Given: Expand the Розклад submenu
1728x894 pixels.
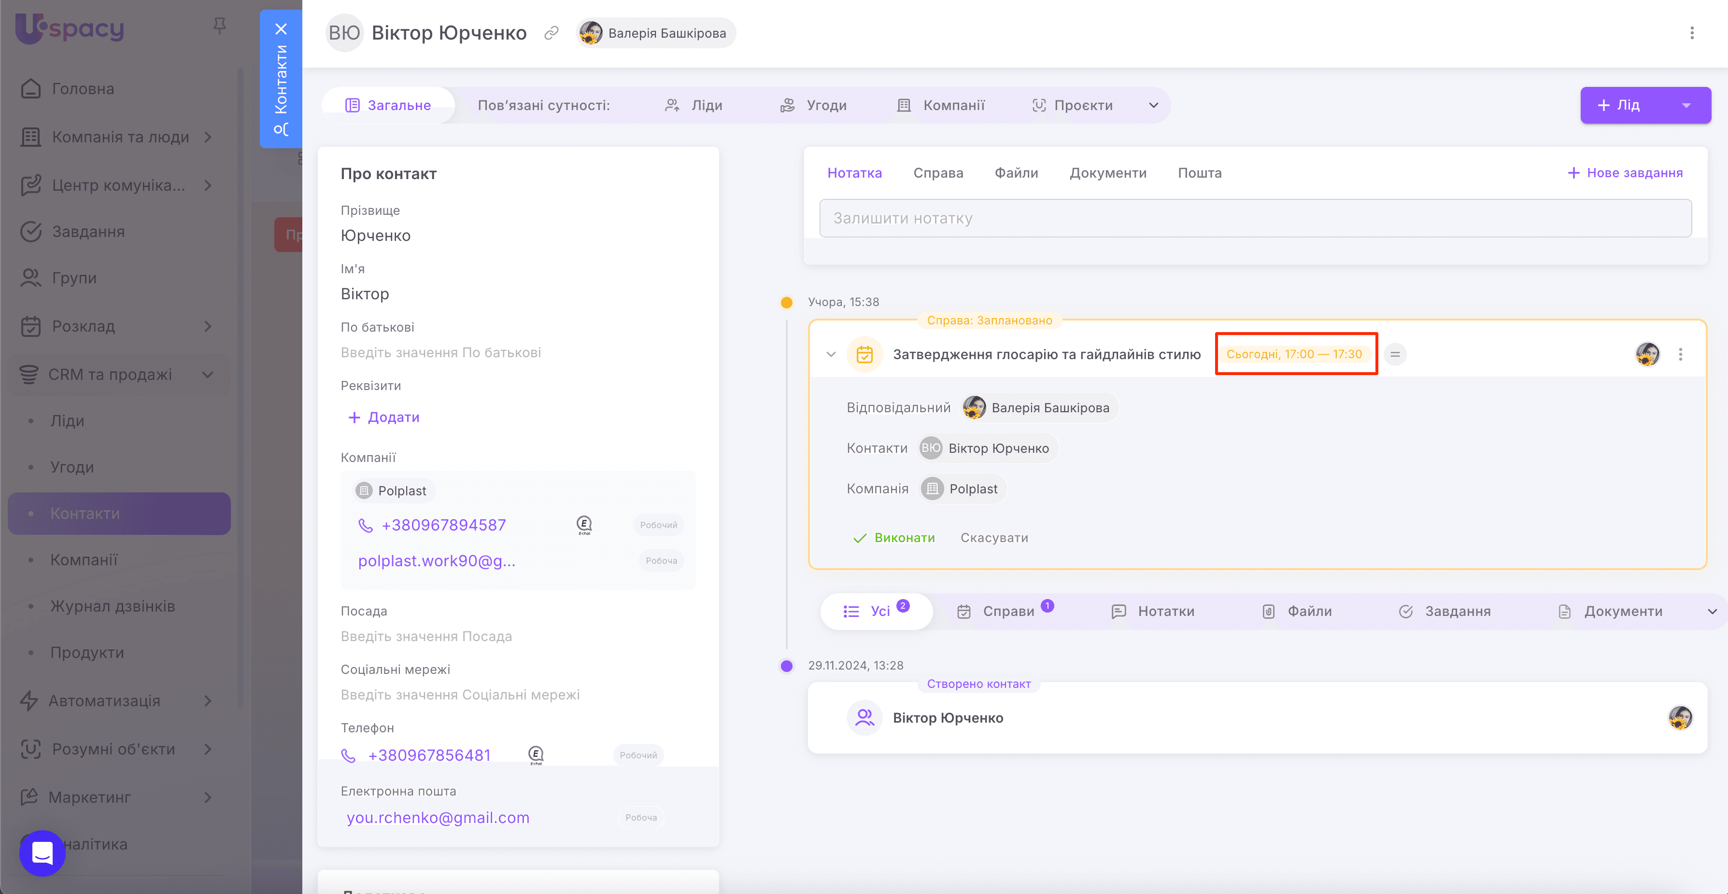Looking at the screenshot, I should pyautogui.click(x=208, y=326).
